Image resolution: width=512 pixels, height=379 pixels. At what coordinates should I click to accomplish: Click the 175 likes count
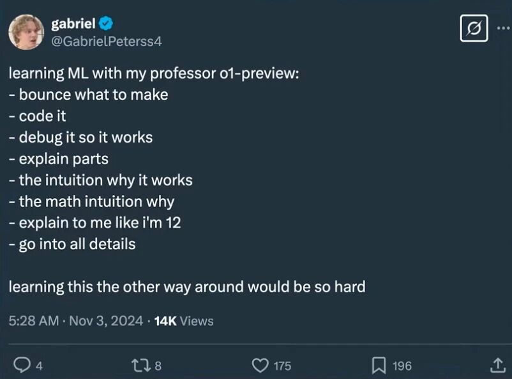[x=282, y=366]
